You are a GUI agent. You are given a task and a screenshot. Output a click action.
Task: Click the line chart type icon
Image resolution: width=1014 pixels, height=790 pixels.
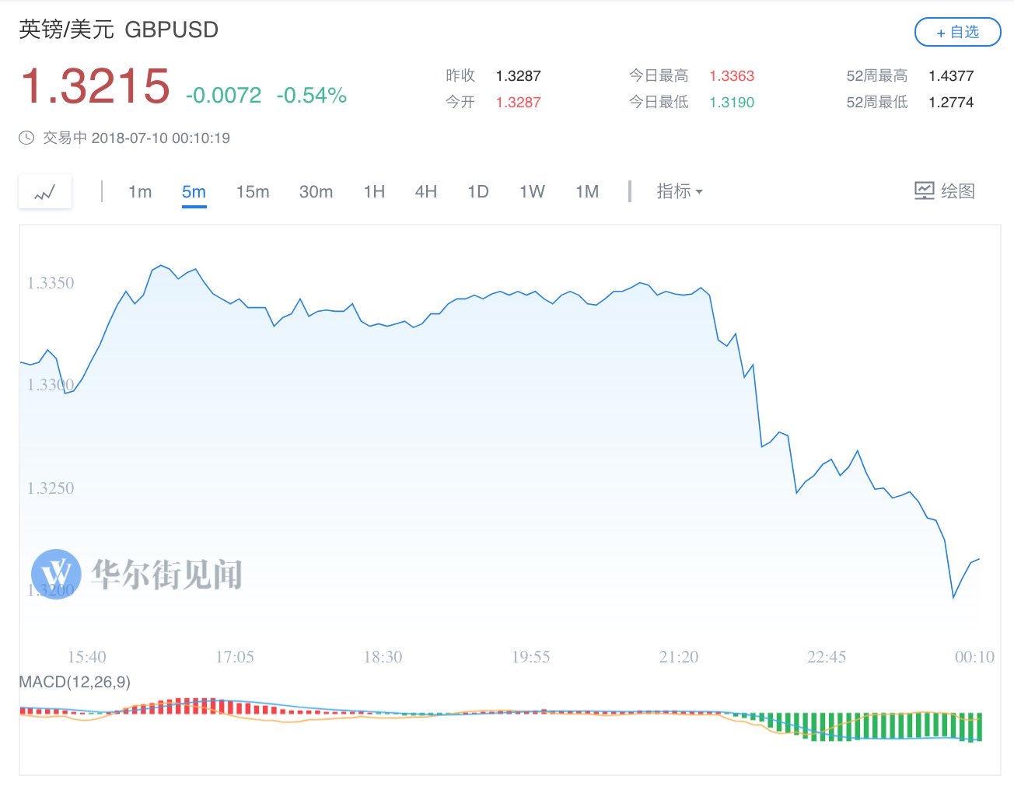point(45,192)
